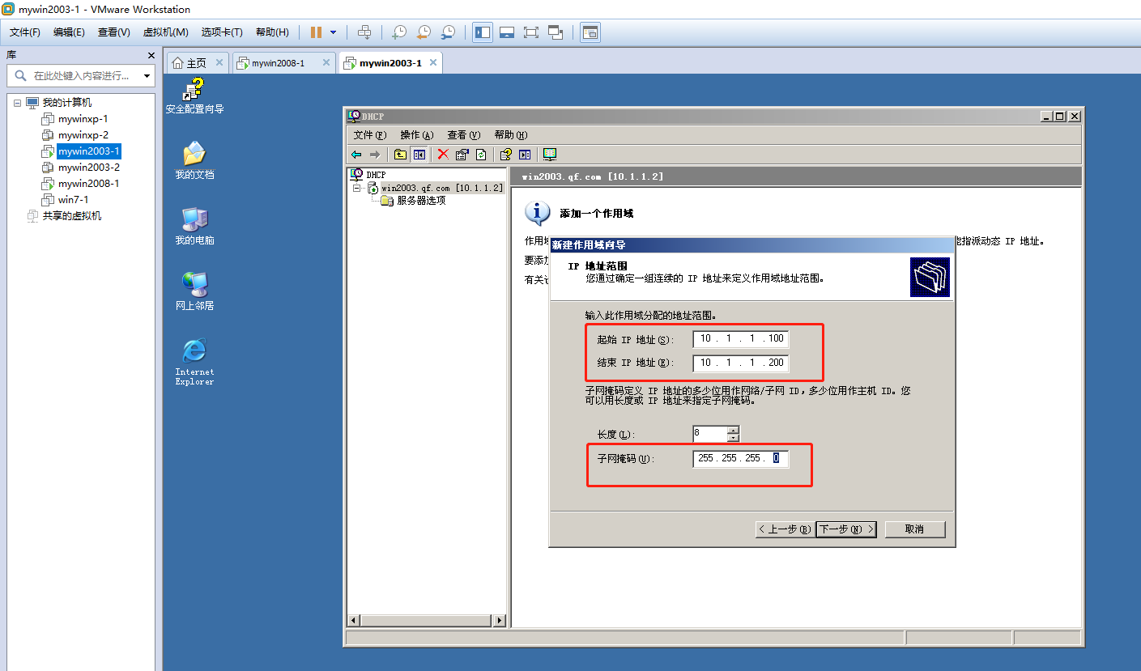Click the 结束 IP 地址 input field
This screenshot has height=671, width=1141.
pyautogui.click(x=741, y=363)
